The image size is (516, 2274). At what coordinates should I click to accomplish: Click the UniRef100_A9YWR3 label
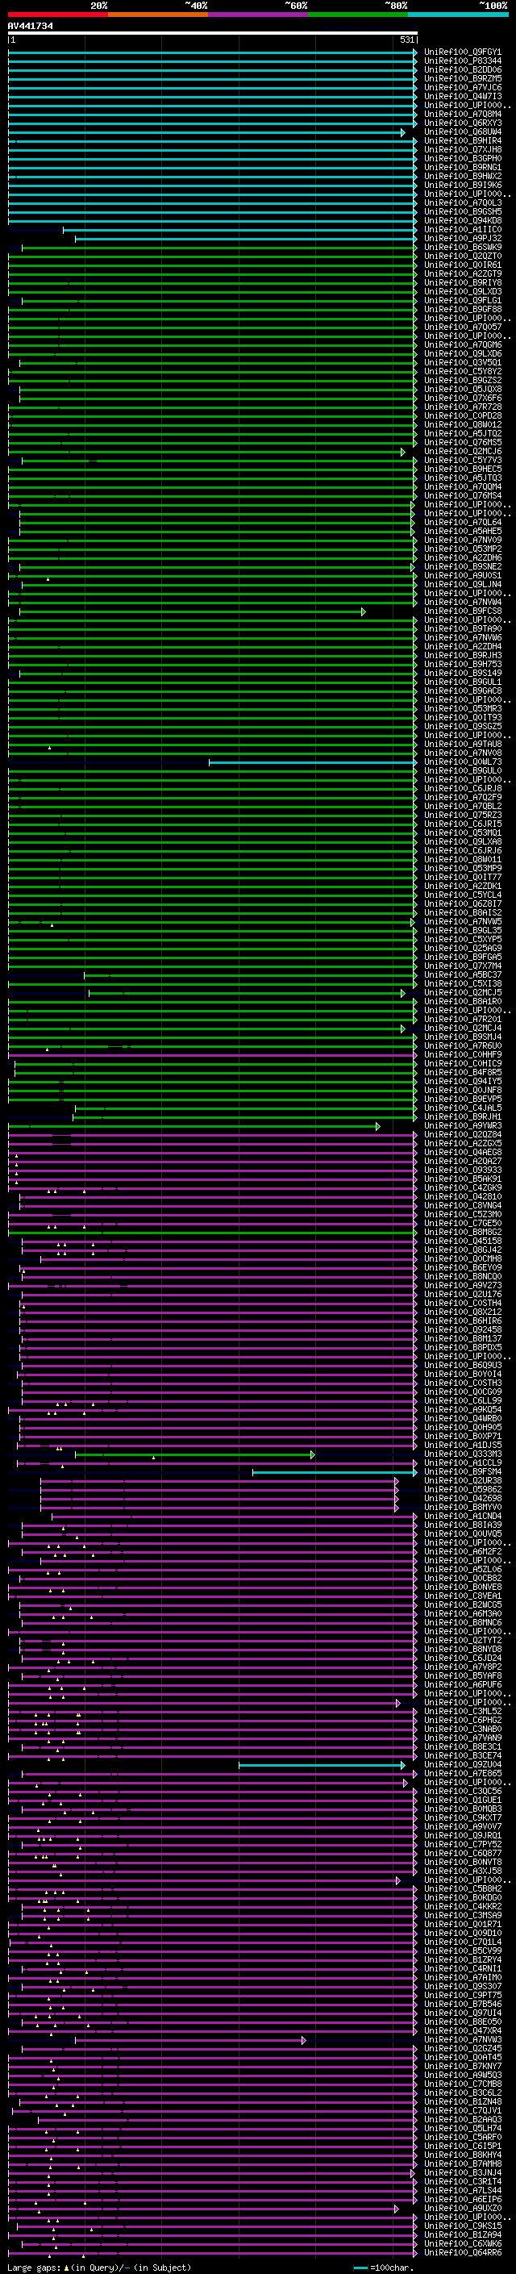click(462, 1125)
